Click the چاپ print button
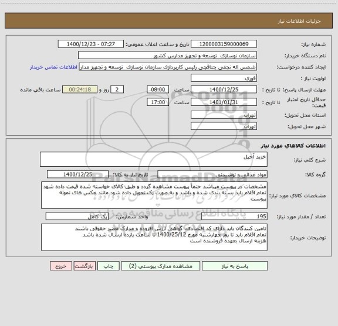338x326 pixels. [108, 266]
